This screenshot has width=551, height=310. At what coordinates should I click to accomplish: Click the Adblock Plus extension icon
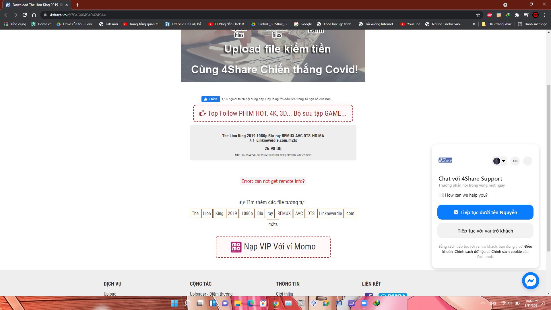(x=490, y=15)
